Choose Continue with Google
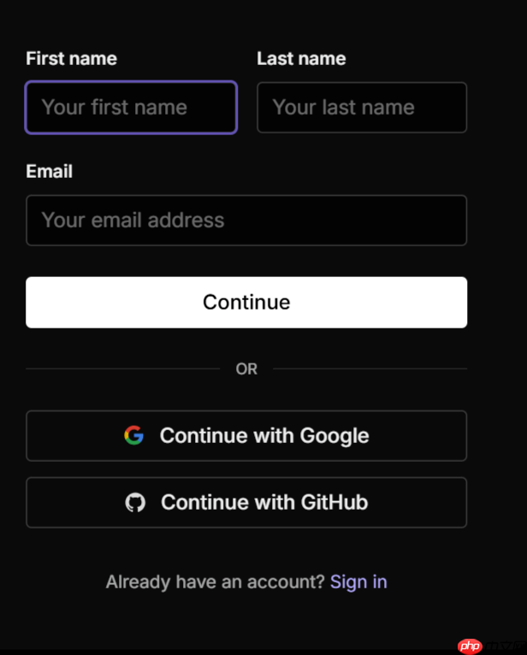 point(263,435)
